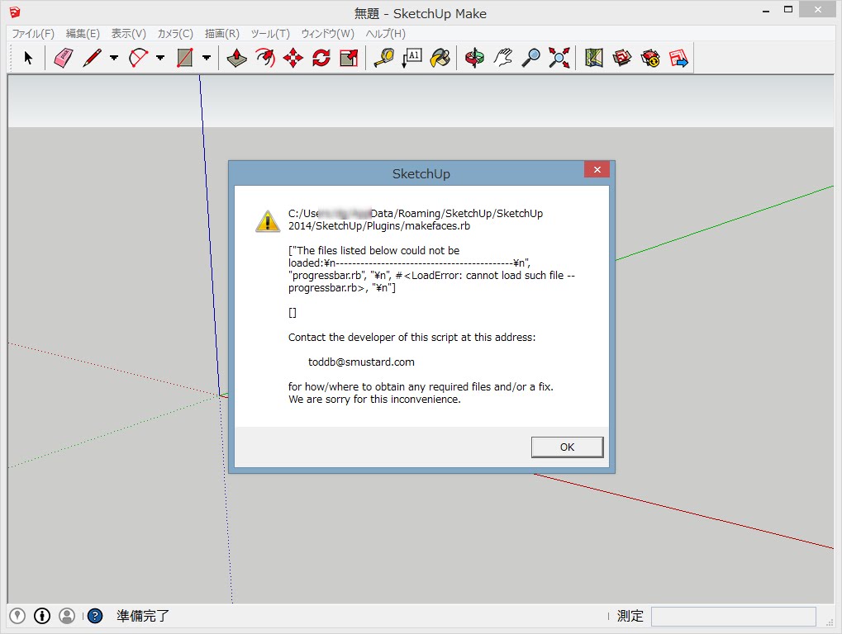This screenshot has width=842, height=634.
Task: Open the 3D Warehouse get models icon
Action: (622, 58)
